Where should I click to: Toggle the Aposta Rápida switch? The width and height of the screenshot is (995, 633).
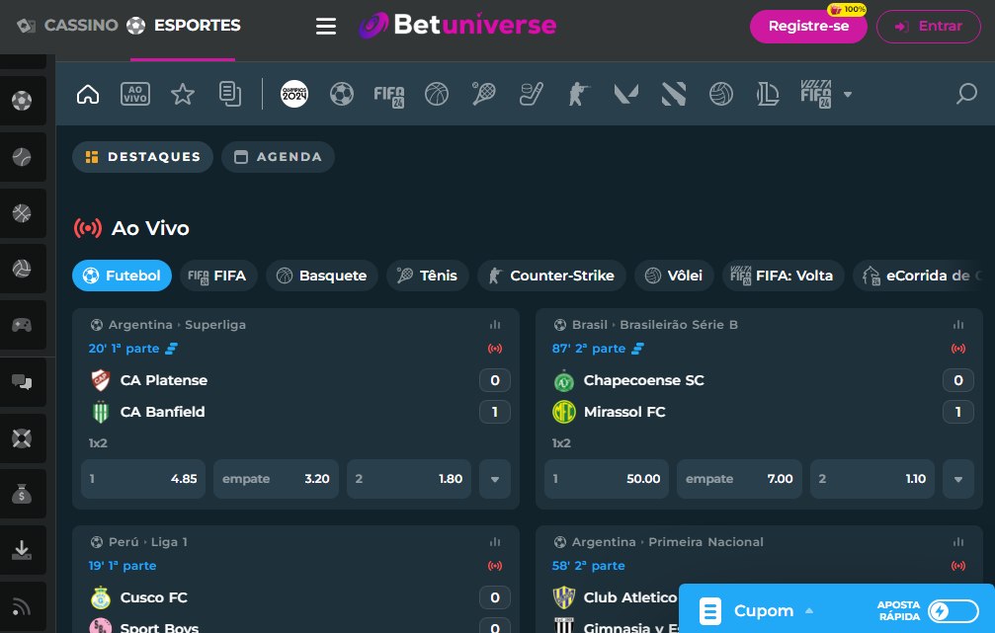[953, 611]
